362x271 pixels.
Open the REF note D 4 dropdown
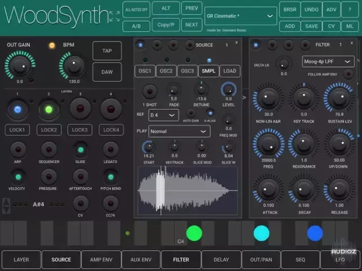click(x=163, y=115)
